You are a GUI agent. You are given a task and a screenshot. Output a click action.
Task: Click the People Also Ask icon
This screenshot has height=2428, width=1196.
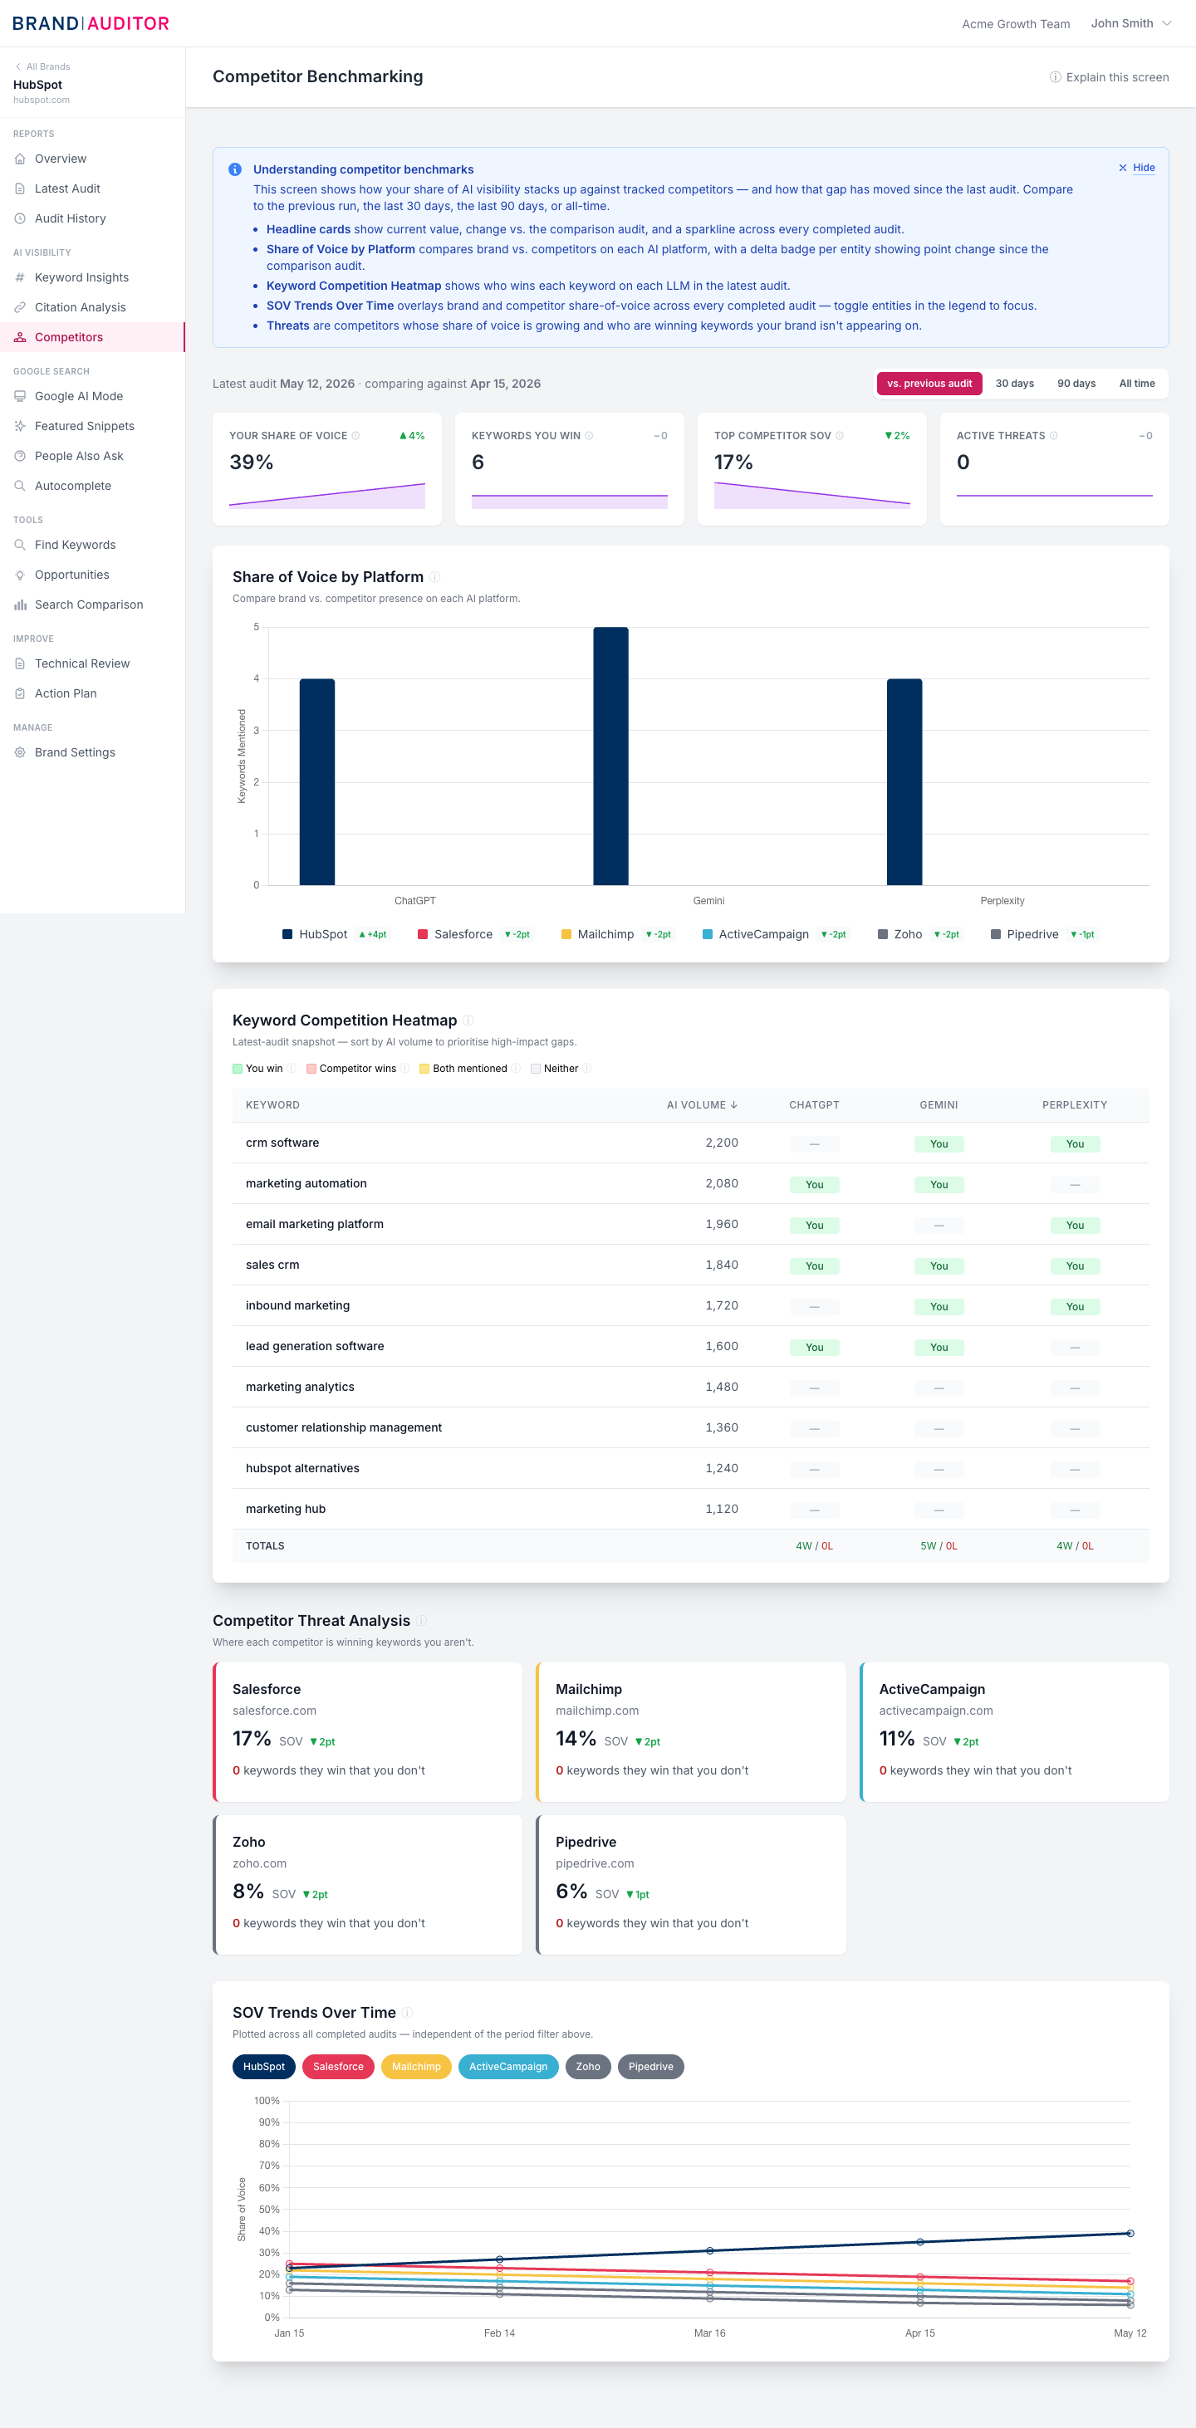click(x=20, y=456)
